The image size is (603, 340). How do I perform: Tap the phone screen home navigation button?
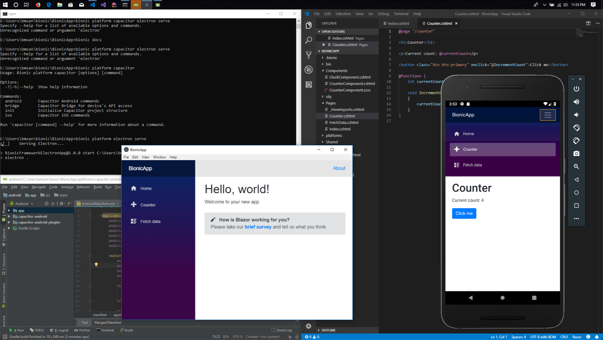(x=502, y=298)
